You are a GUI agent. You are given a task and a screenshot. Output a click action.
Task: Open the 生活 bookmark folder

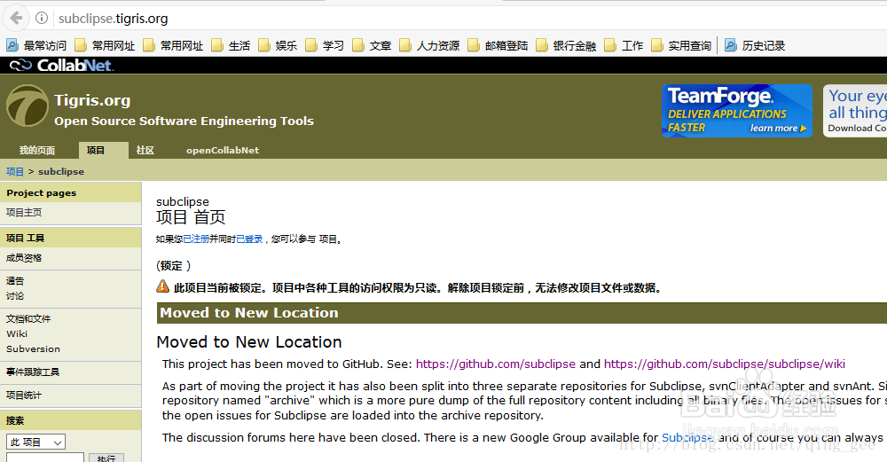click(231, 45)
